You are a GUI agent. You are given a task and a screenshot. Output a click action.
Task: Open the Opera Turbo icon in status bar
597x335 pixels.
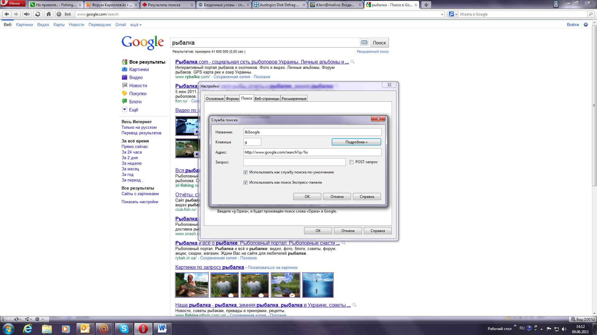pos(37,319)
